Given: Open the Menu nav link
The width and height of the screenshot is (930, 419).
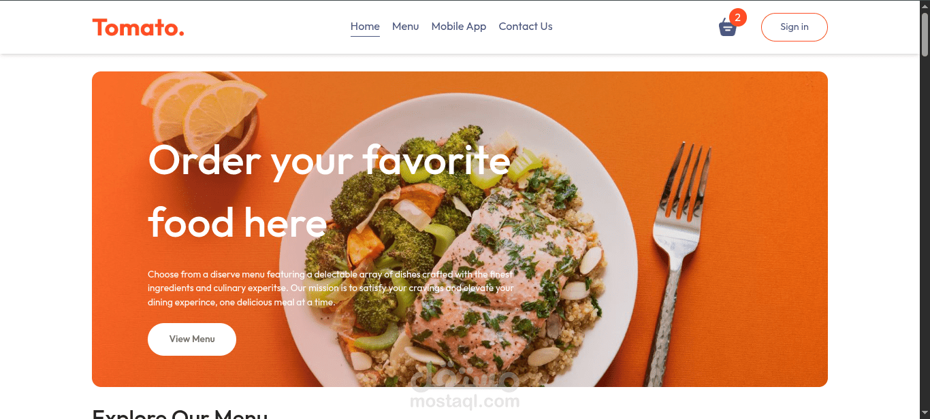Looking at the screenshot, I should pos(405,27).
